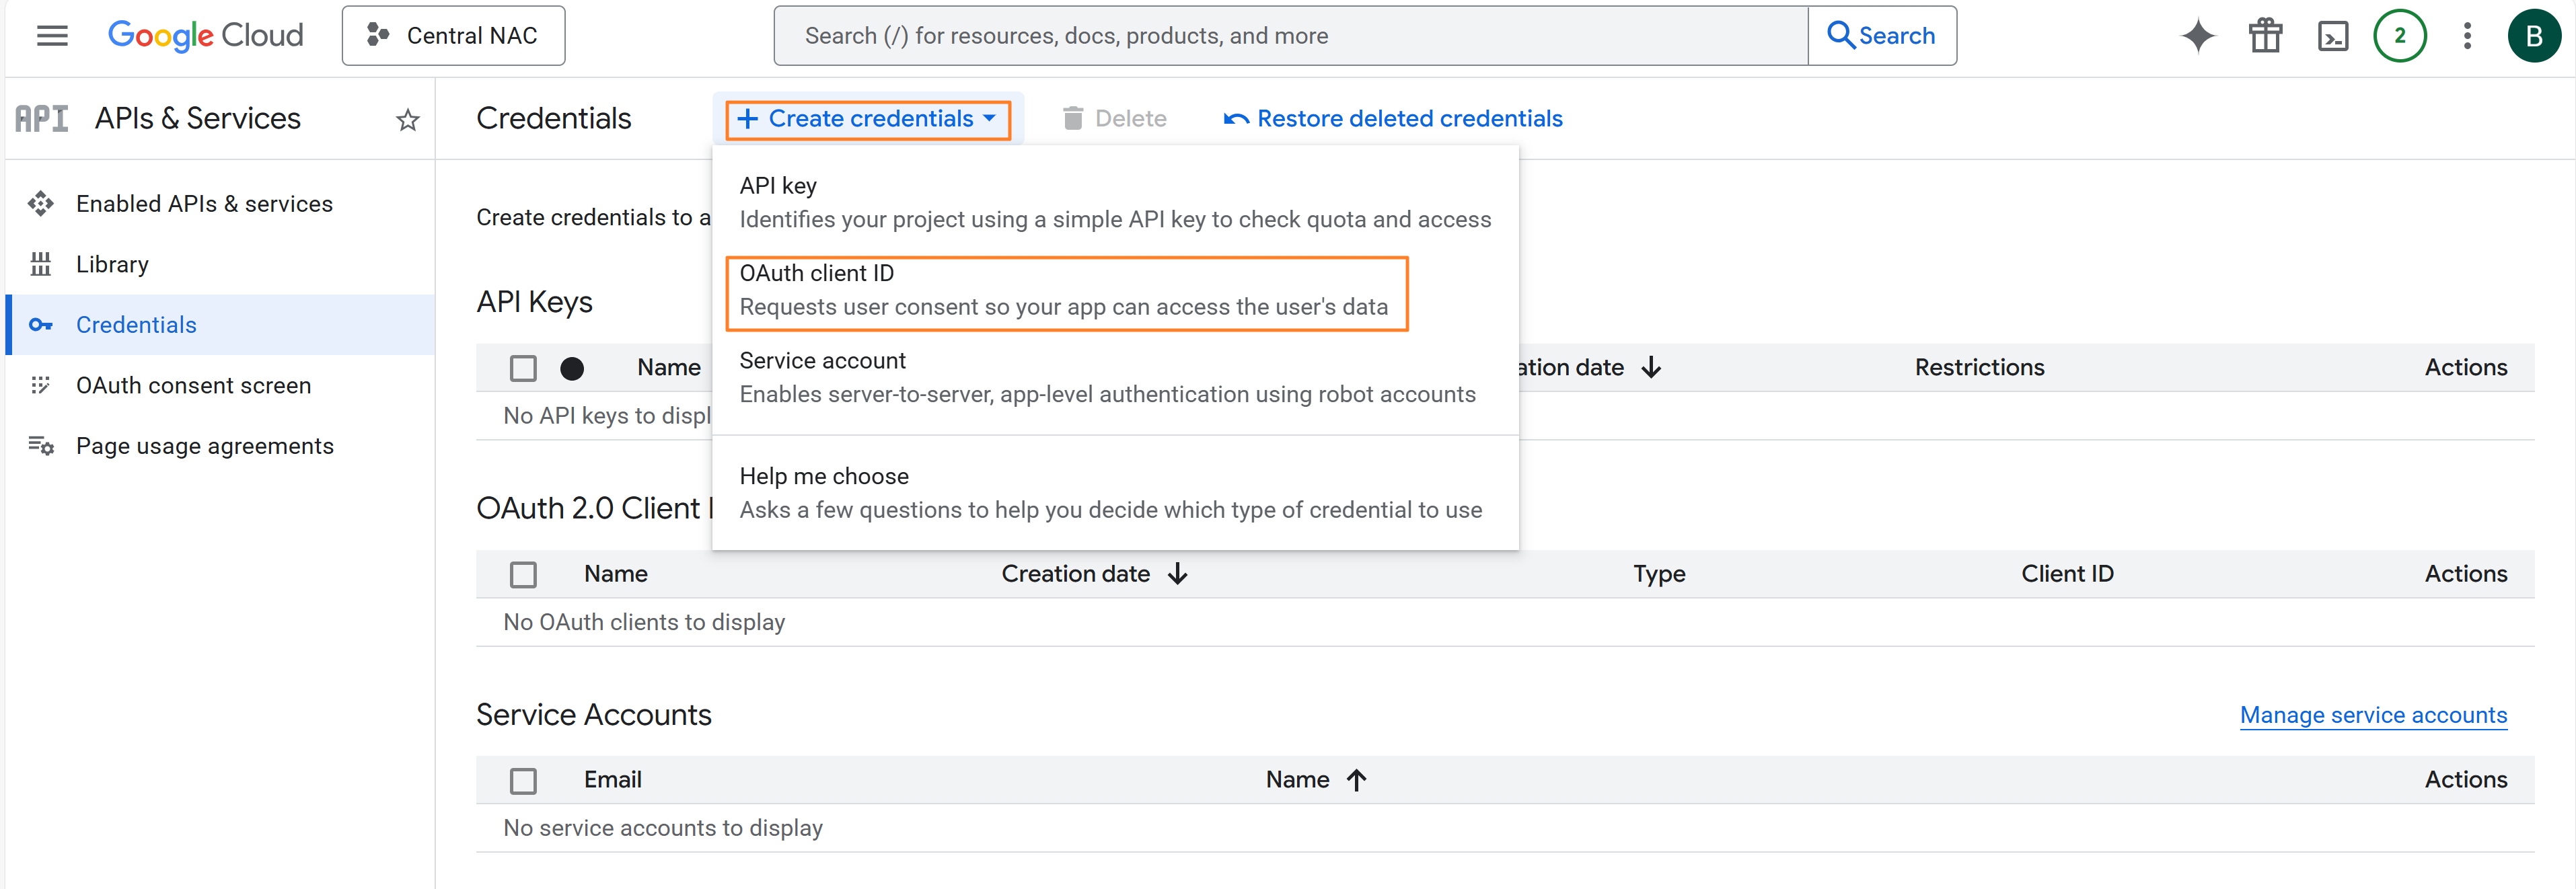Click the API Keys status dot column
Viewport: 2576px width, 889px height.
pos(572,369)
